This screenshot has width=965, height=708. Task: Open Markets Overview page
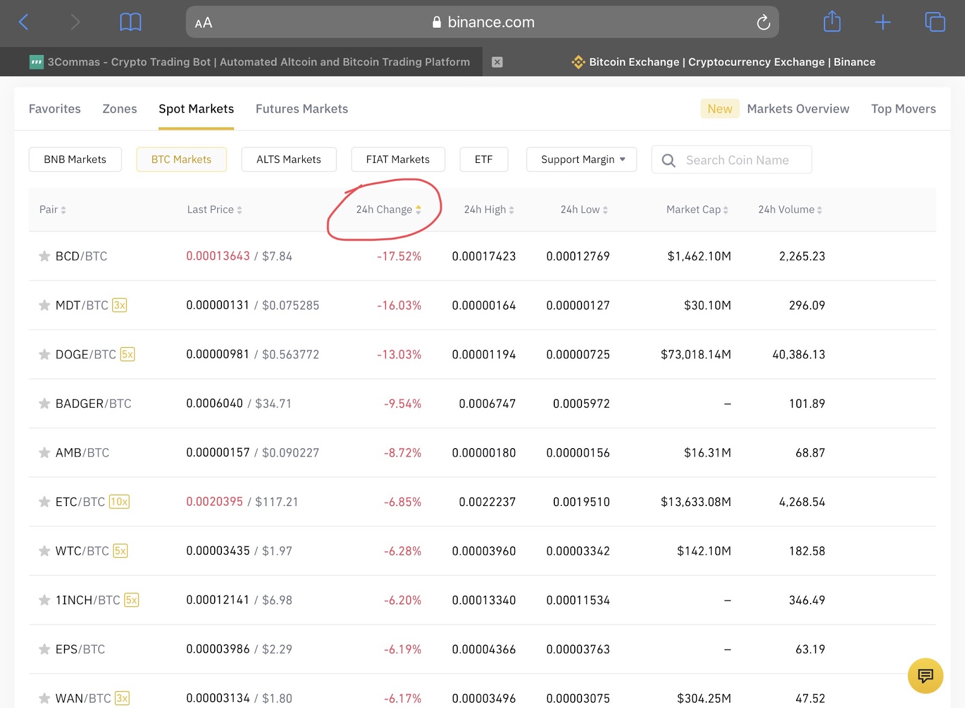coord(798,109)
